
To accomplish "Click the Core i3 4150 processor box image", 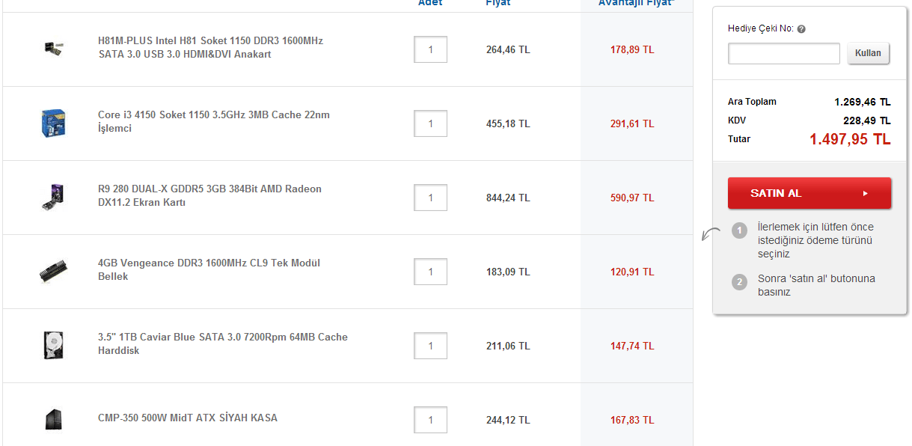I will tap(54, 123).
